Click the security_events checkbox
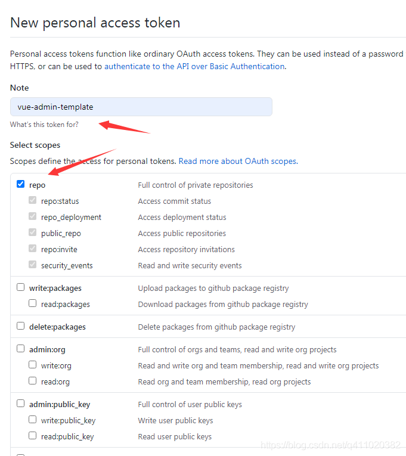Image resolution: width=406 pixels, height=456 pixels. point(33,265)
